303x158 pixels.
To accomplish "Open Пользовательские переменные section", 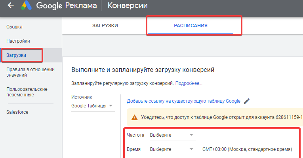I will tap(27, 92).
